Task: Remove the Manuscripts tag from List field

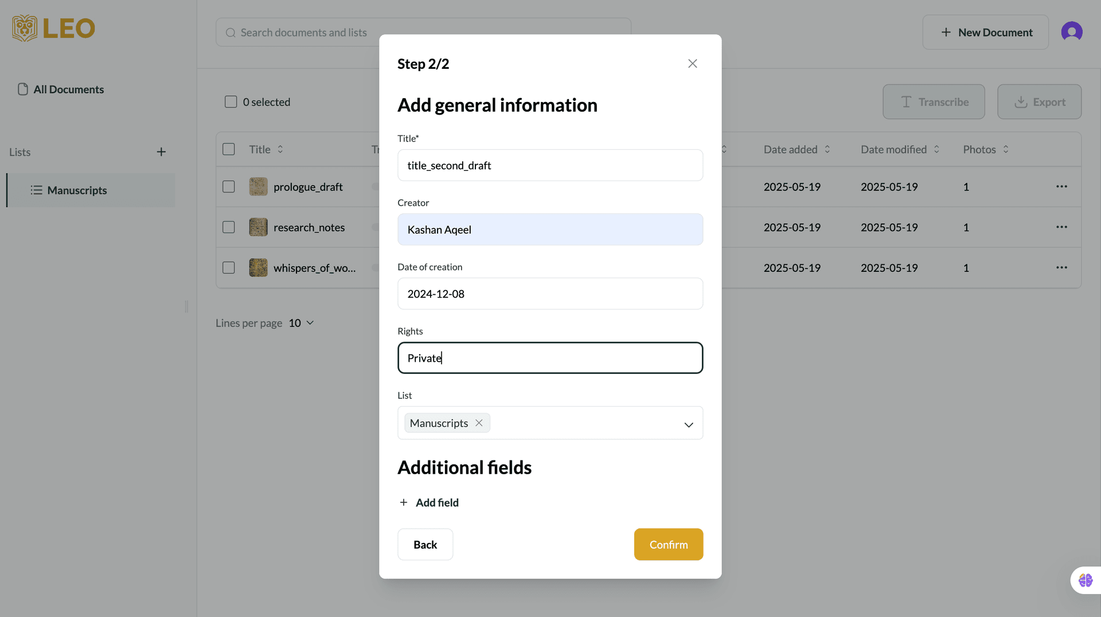Action: coord(479,423)
